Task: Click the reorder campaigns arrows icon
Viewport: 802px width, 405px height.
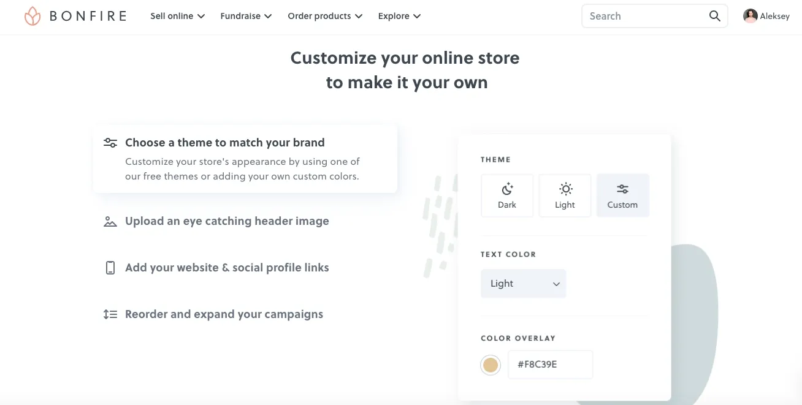Action: pos(110,314)
